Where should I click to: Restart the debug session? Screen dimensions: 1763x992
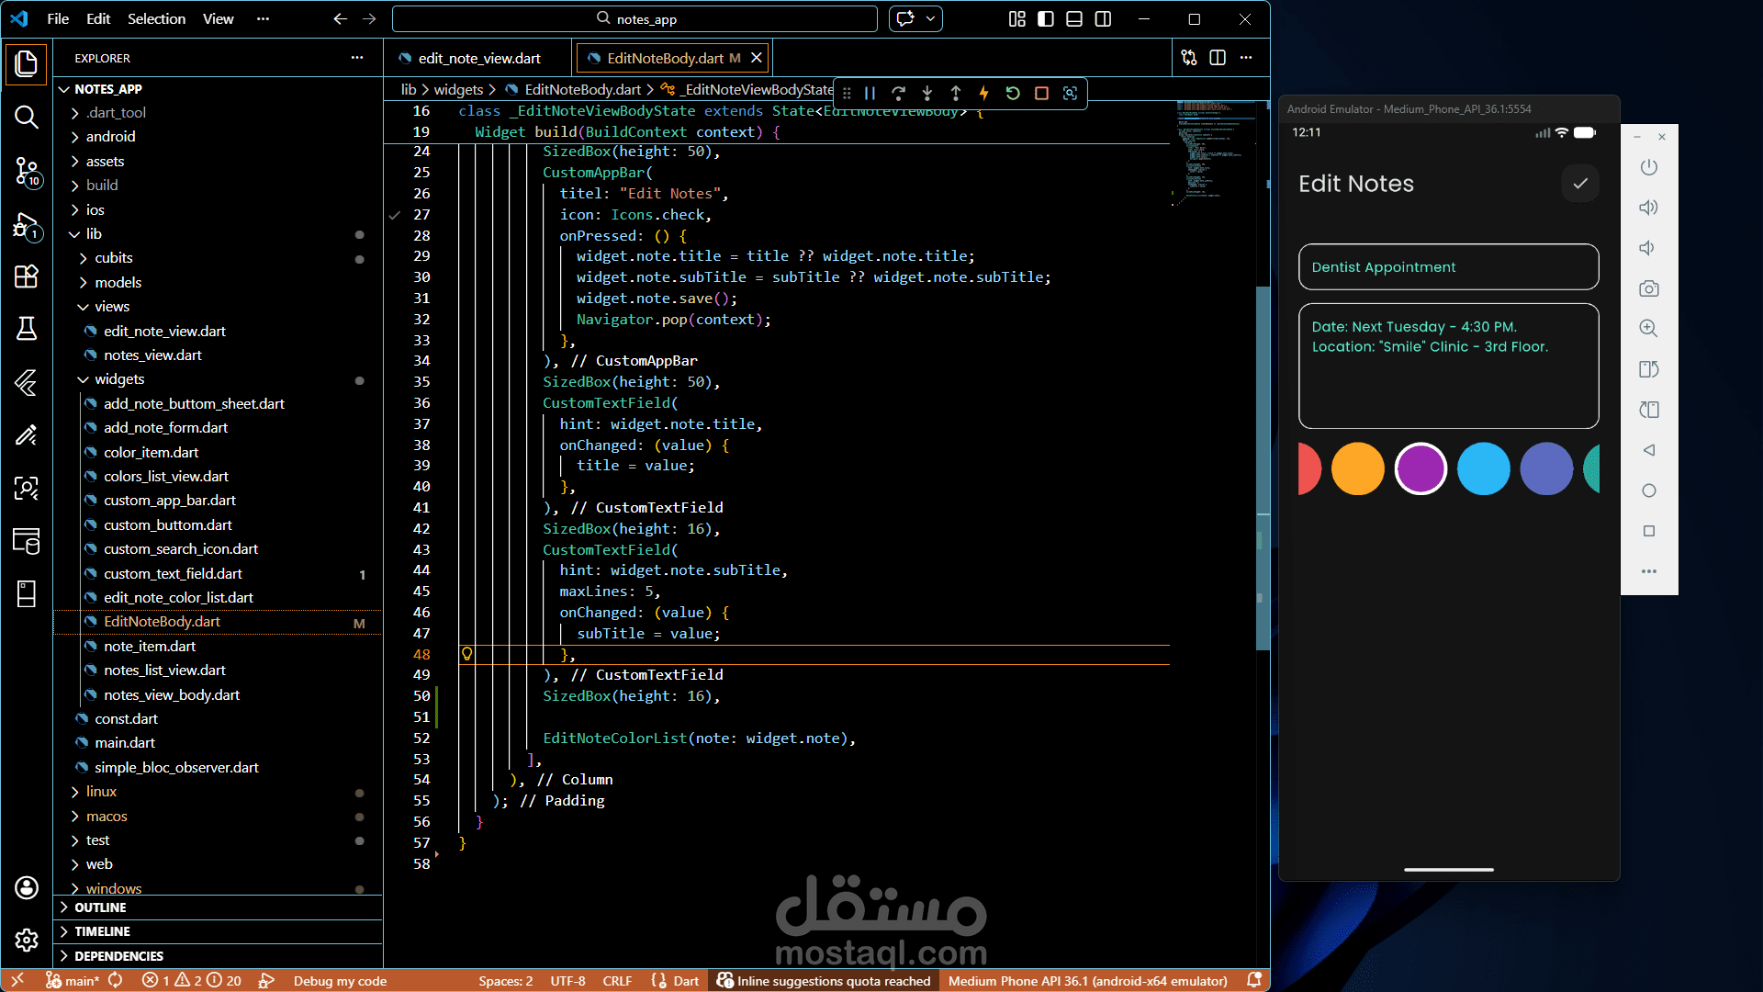(x=1013, y=93)
